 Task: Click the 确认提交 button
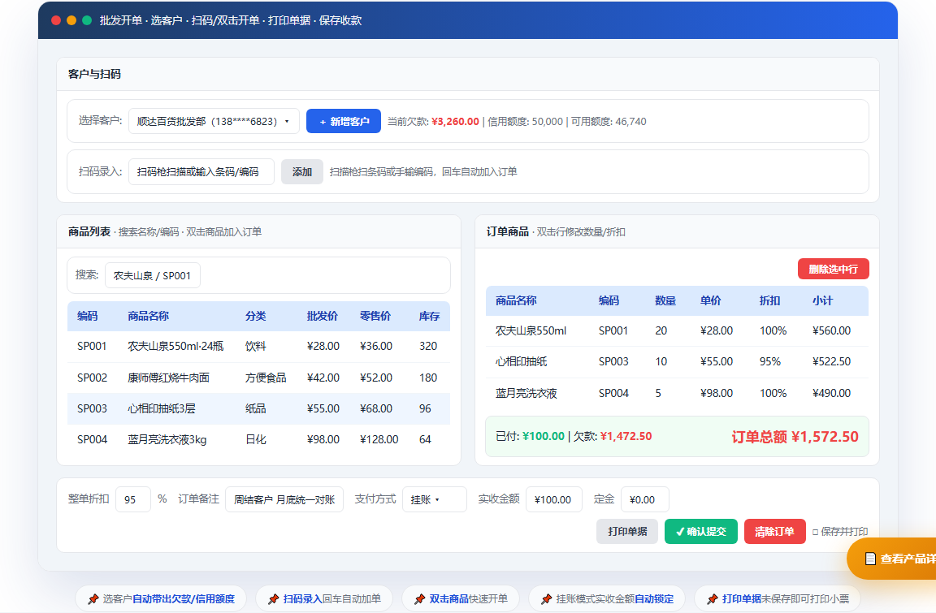[x=701, y=531]
